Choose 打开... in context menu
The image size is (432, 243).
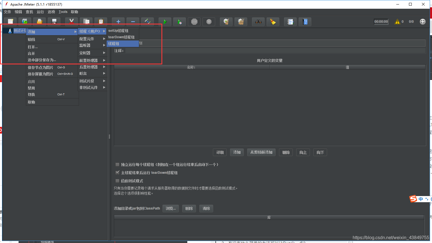point(52,47)
